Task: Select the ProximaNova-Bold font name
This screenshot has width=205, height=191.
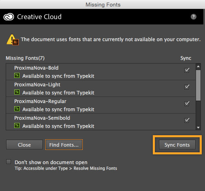Action: point(36,68)
